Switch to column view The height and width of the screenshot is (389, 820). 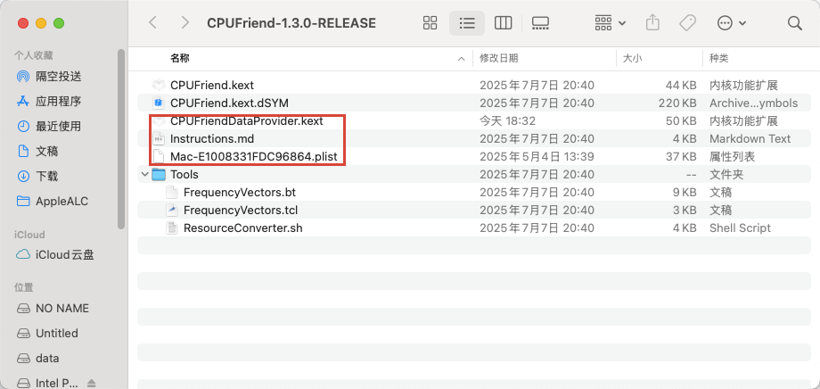[503, 22]
